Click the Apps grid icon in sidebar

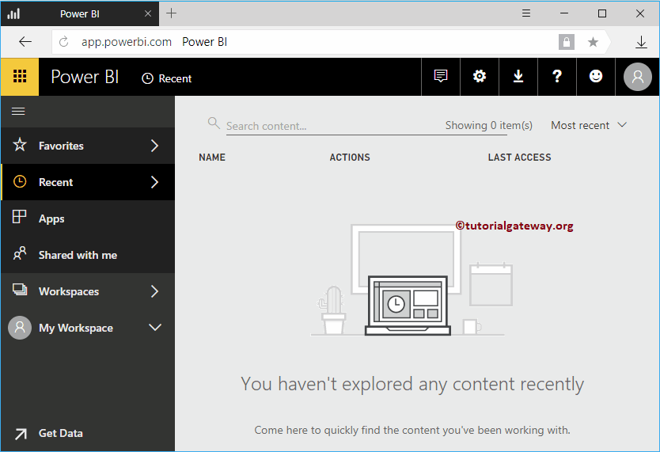[19, 217]
